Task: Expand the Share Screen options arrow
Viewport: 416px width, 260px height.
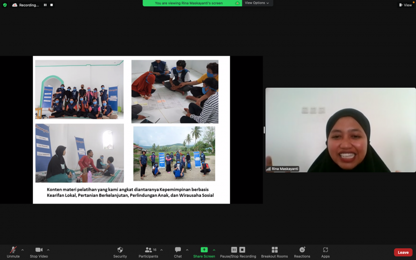Action: coord(214,250)
